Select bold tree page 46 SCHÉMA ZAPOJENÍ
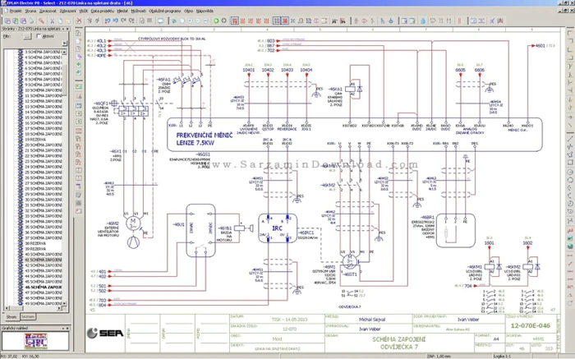The image size is (575, 359). (x=44, y=288)
